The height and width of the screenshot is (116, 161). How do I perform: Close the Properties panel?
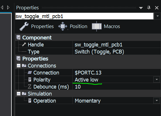click(x=157, y=8)
